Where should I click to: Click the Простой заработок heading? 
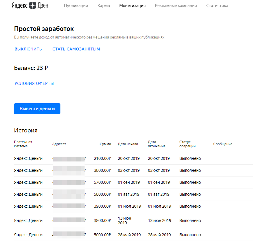tap(44, 29)
